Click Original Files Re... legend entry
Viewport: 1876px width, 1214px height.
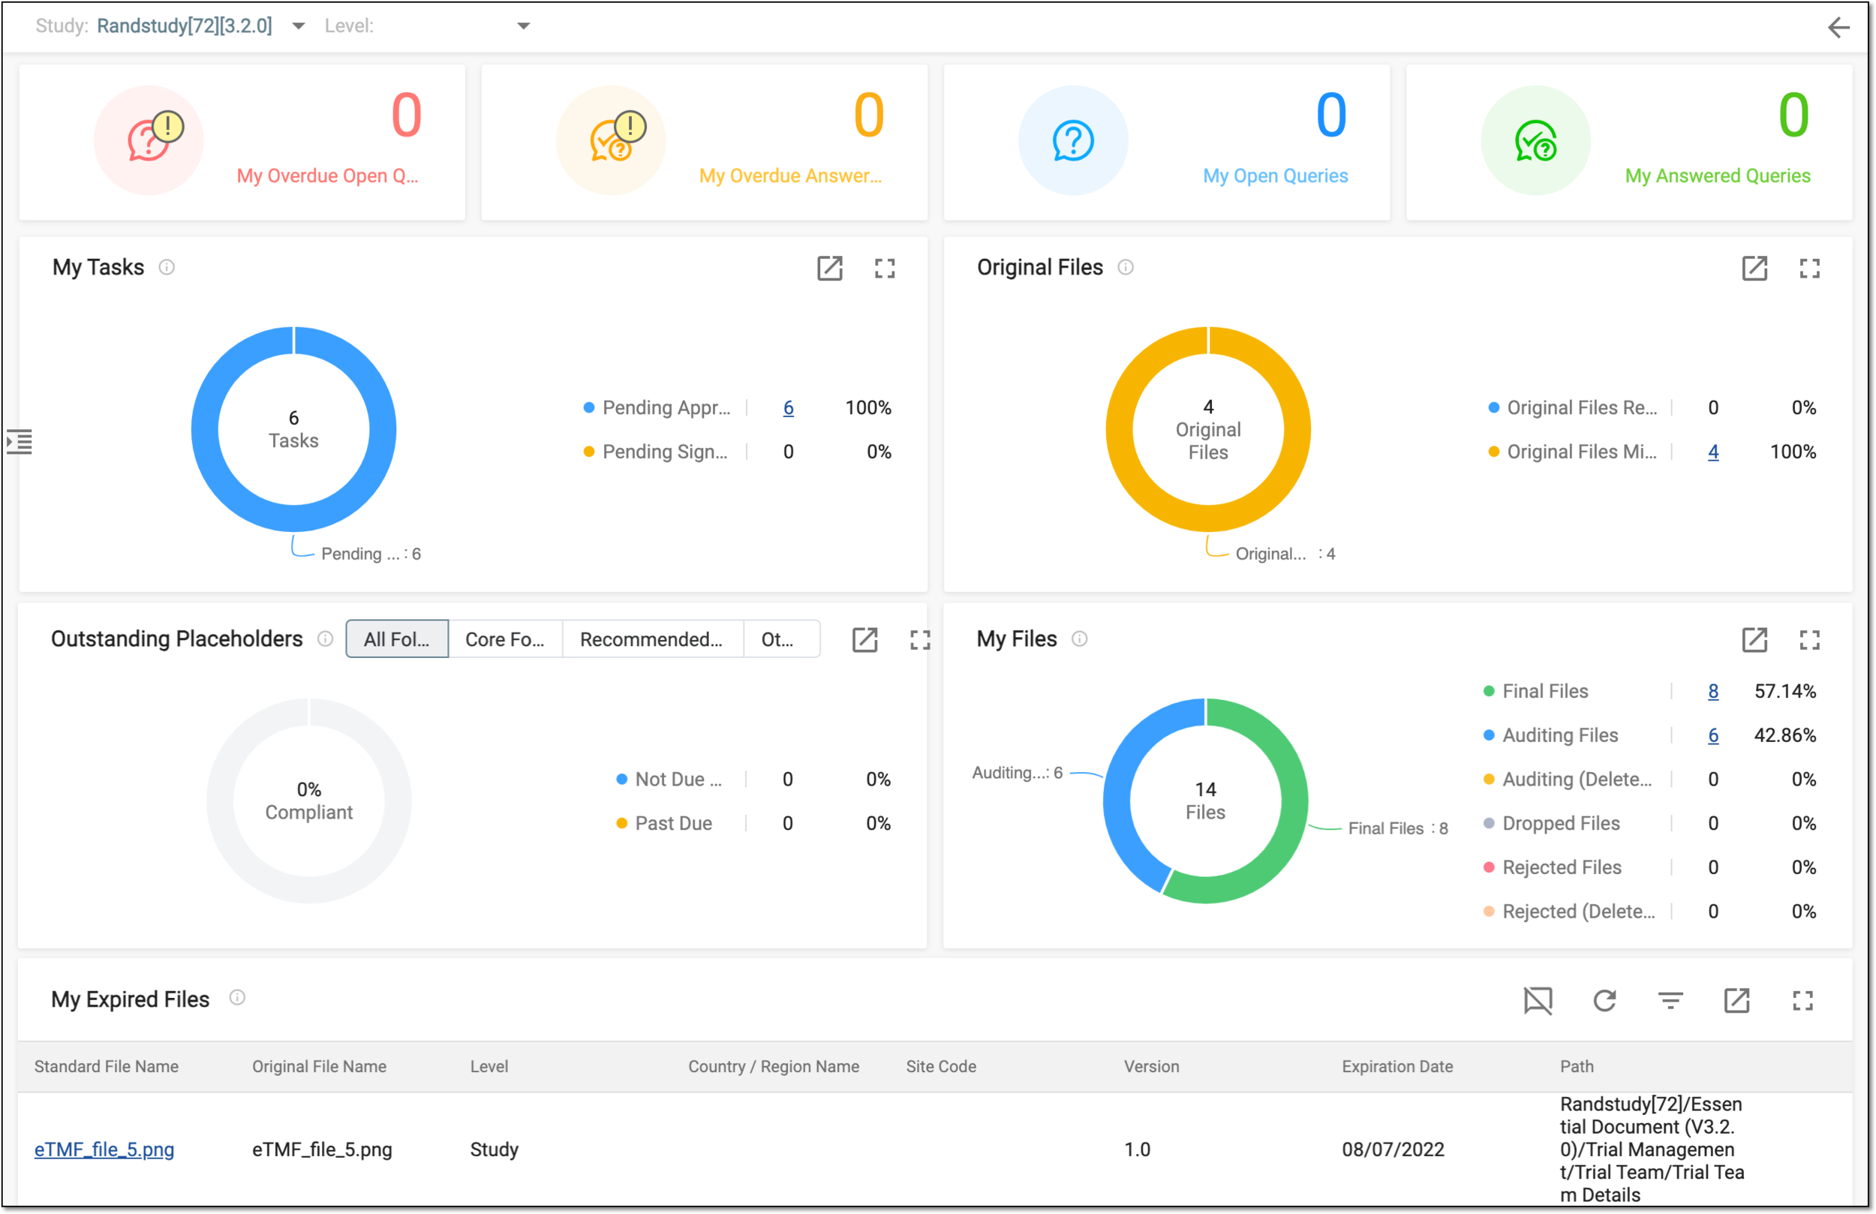tap(1573, 407)
